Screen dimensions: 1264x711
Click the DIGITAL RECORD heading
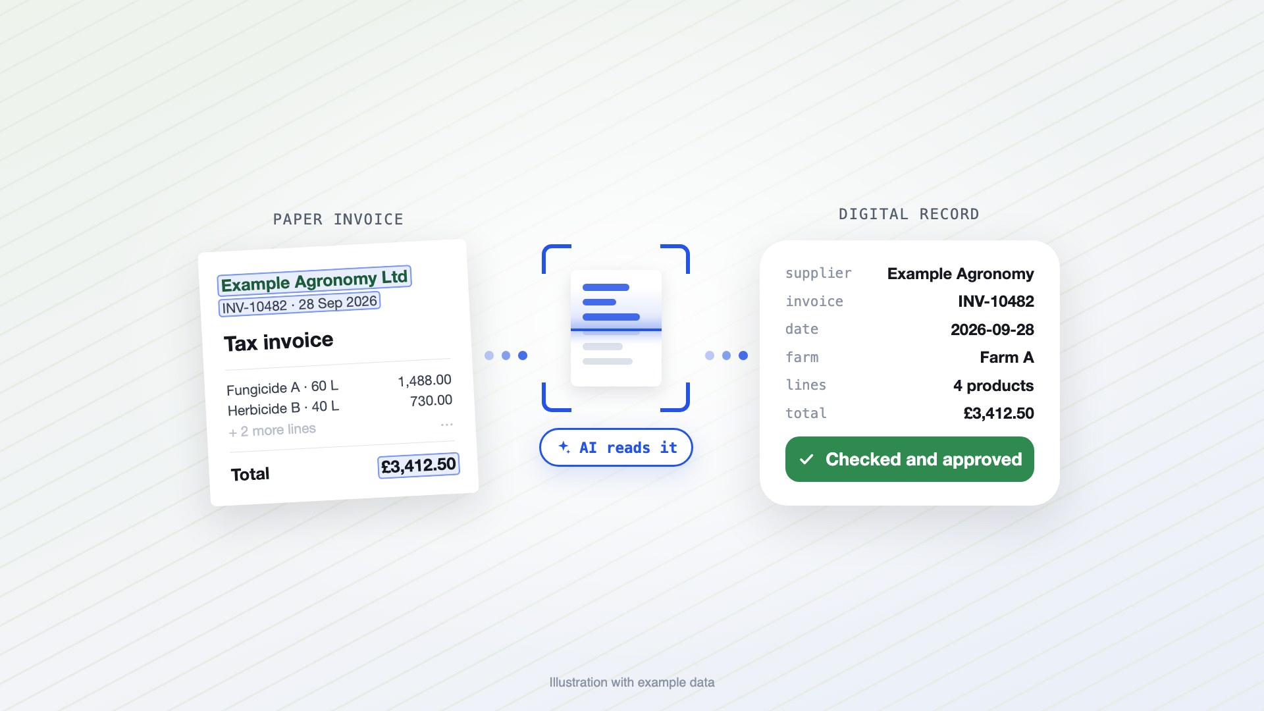[909, 214]
